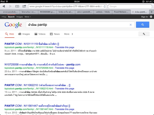The image size is (154, 115).
Task: Open result PANTIP.COM : N11561447
Action: click(x=37, y=106)
